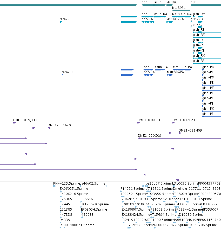Click the bor-RA transcript label
This screenshot has width=221, height=229.
pos(147,19)
